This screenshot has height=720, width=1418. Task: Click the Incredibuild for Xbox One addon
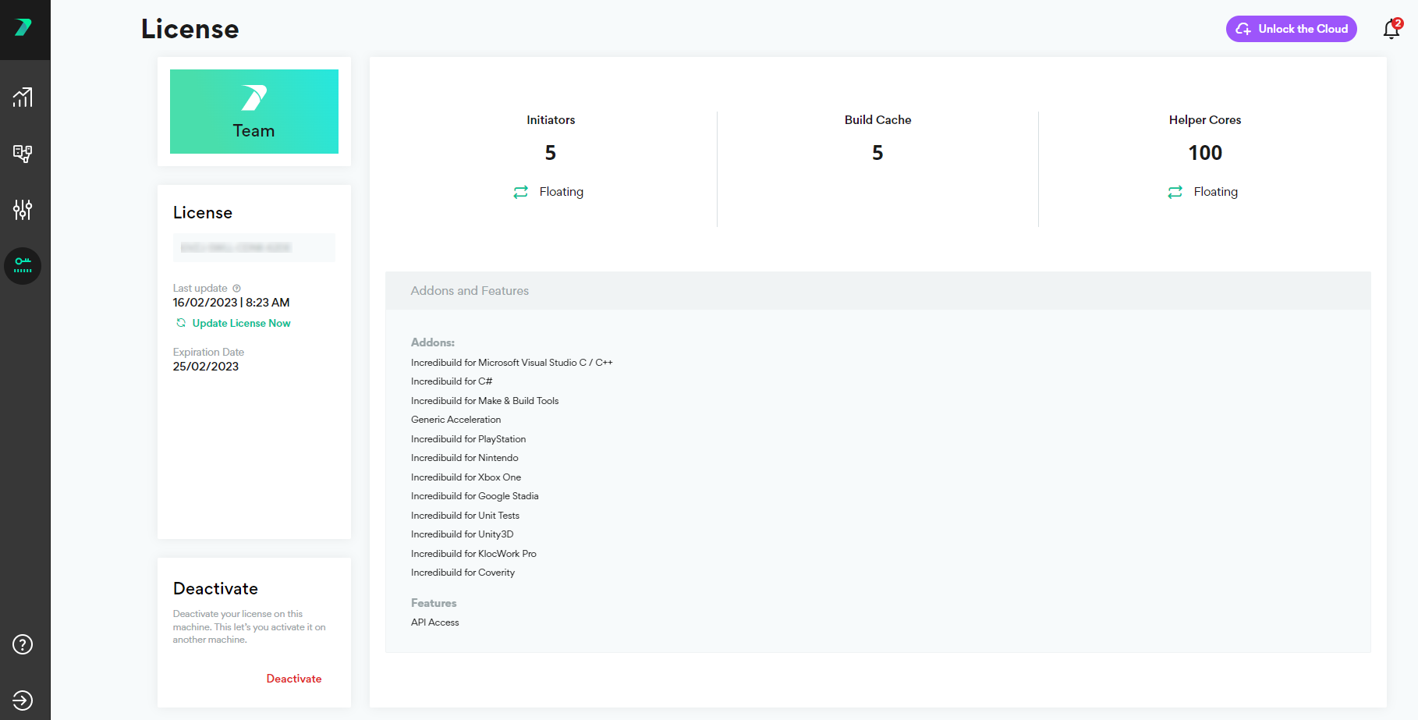[x=466, y=477]
